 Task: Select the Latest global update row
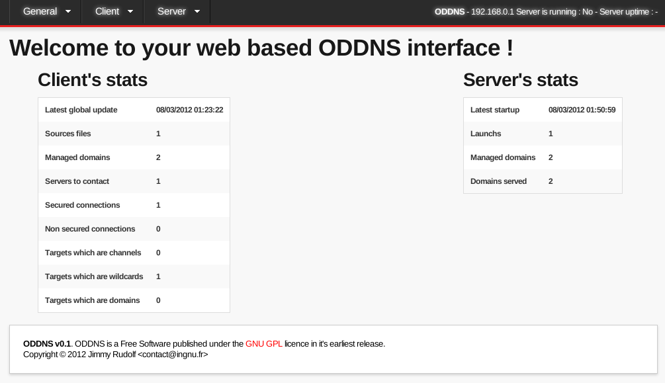[x=134, y=110]
